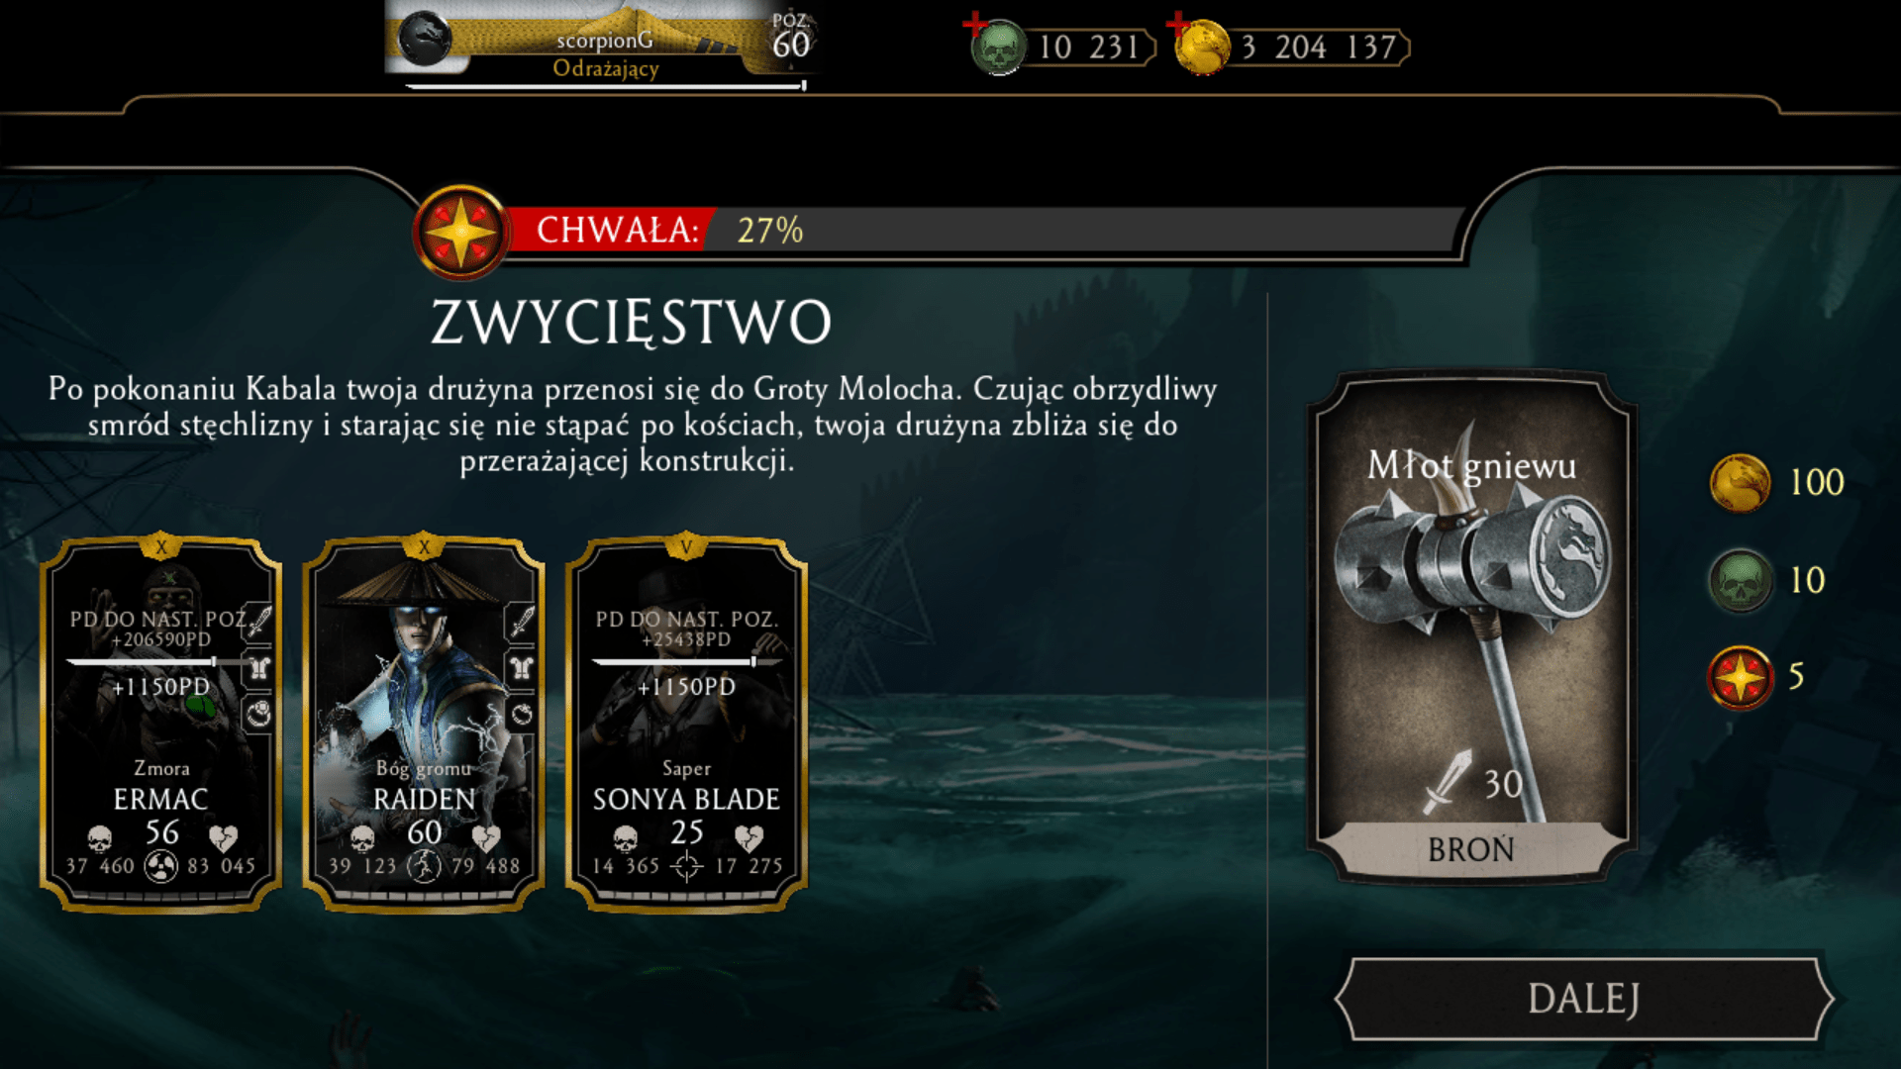1901x1069 pixels.
Task: Click the DALEJ continue button
Action: 1584,998
